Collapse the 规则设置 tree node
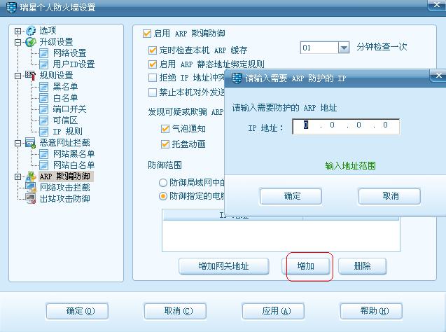This screenshot has width=446, height=332. point(18,76)
